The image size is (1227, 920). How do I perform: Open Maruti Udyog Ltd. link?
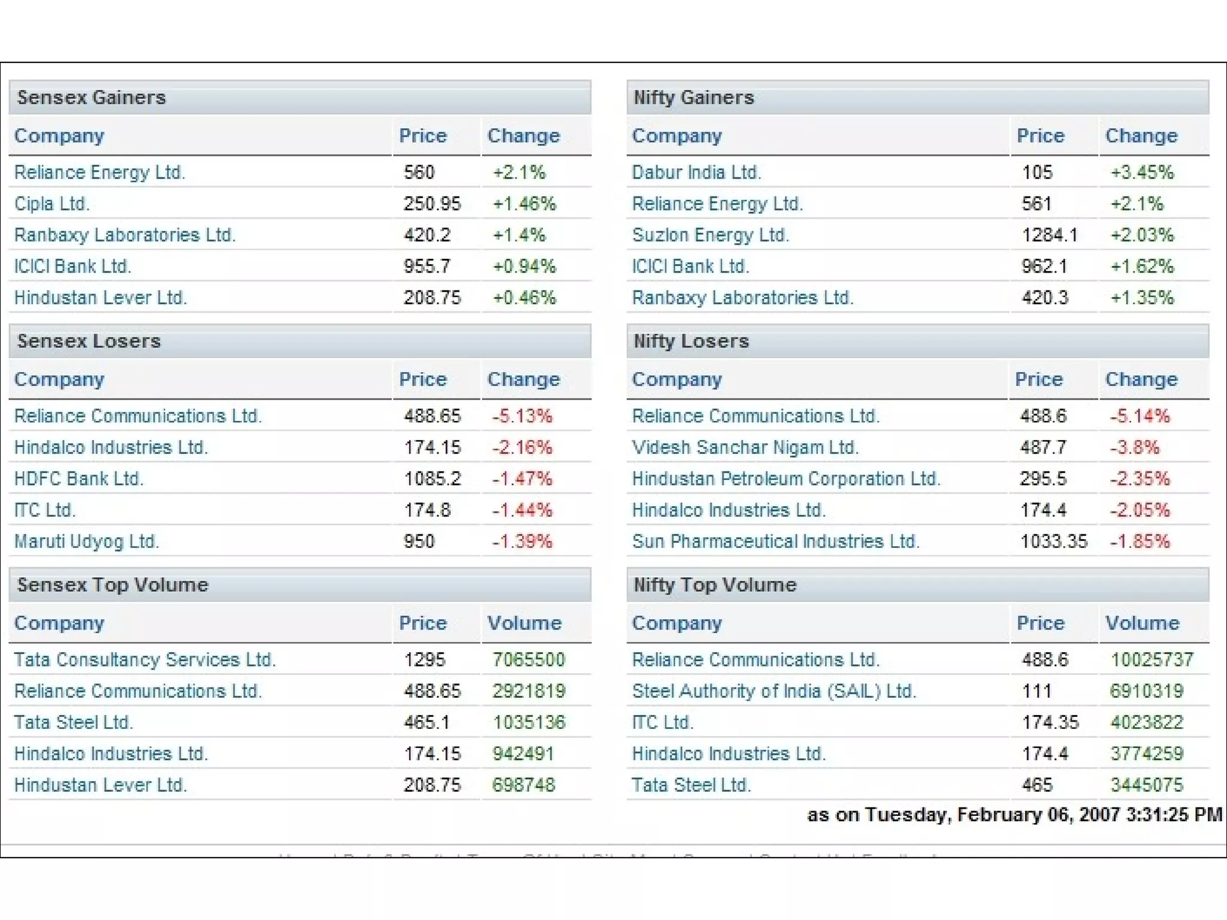86,541
